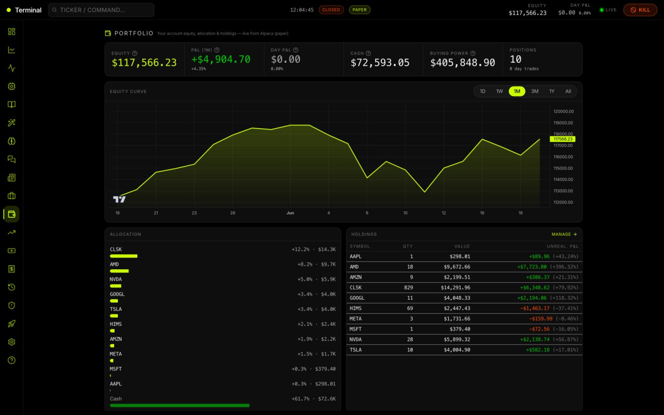
Task: Switch equity curve to 3M range
Action: [x=535, y=91]
